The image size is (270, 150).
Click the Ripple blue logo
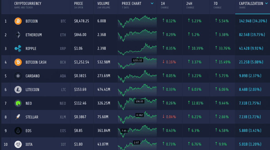pyautogui.click(x=18, y=49)
